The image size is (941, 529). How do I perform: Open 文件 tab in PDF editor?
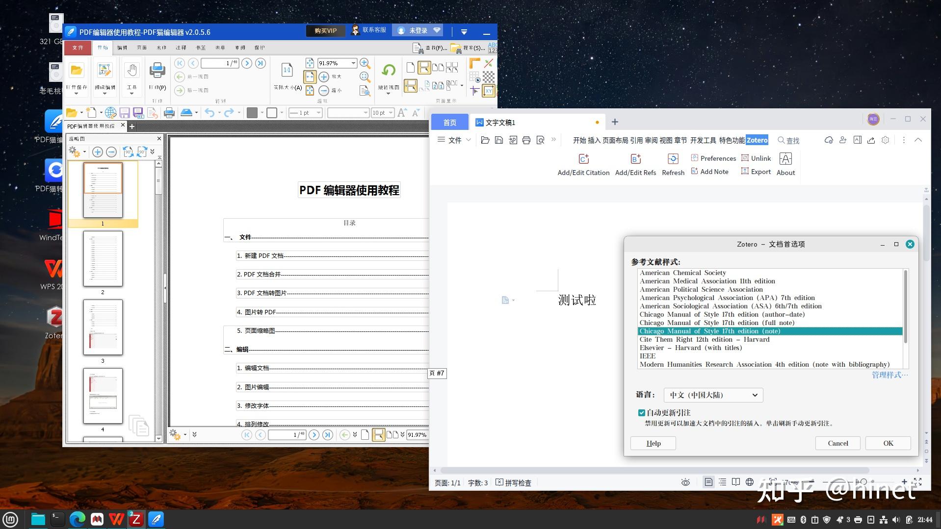point(78,48)
